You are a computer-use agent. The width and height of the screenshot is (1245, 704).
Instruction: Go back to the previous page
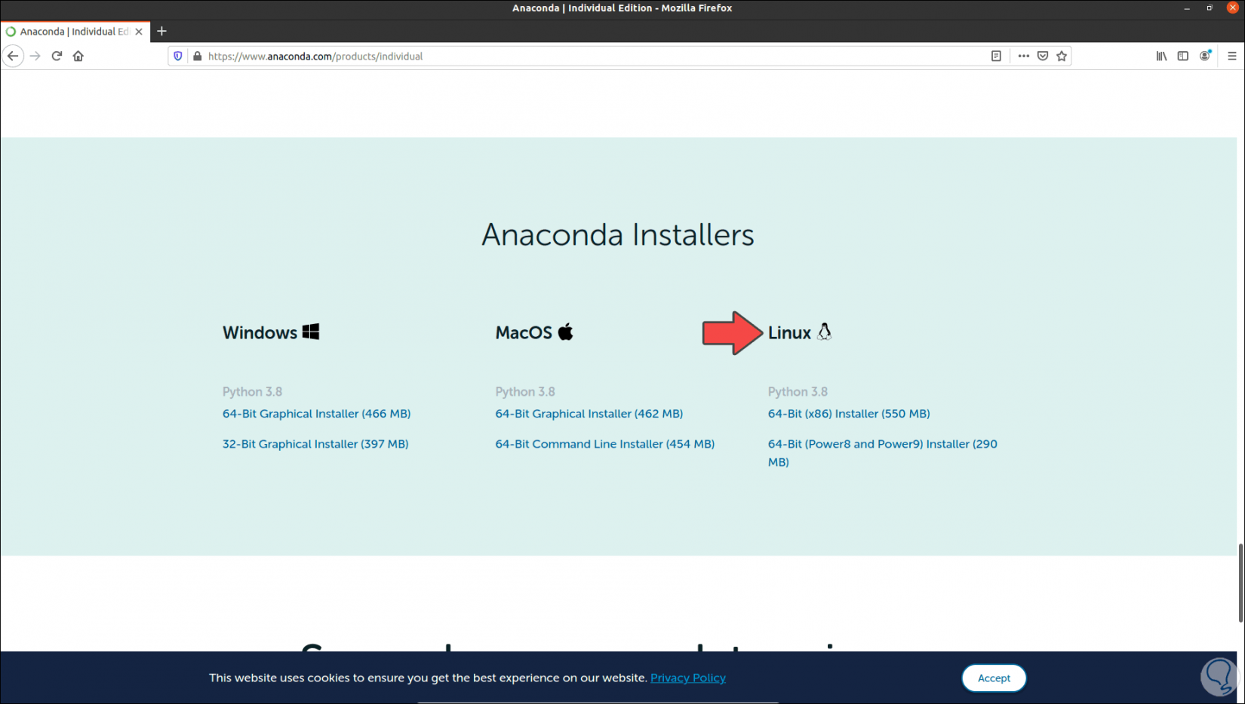(x=13, y=56)
